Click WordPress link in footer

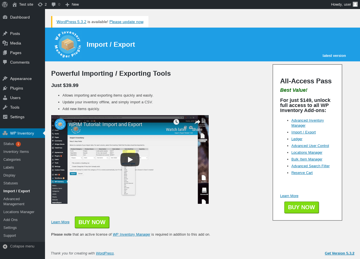[105, 253]
